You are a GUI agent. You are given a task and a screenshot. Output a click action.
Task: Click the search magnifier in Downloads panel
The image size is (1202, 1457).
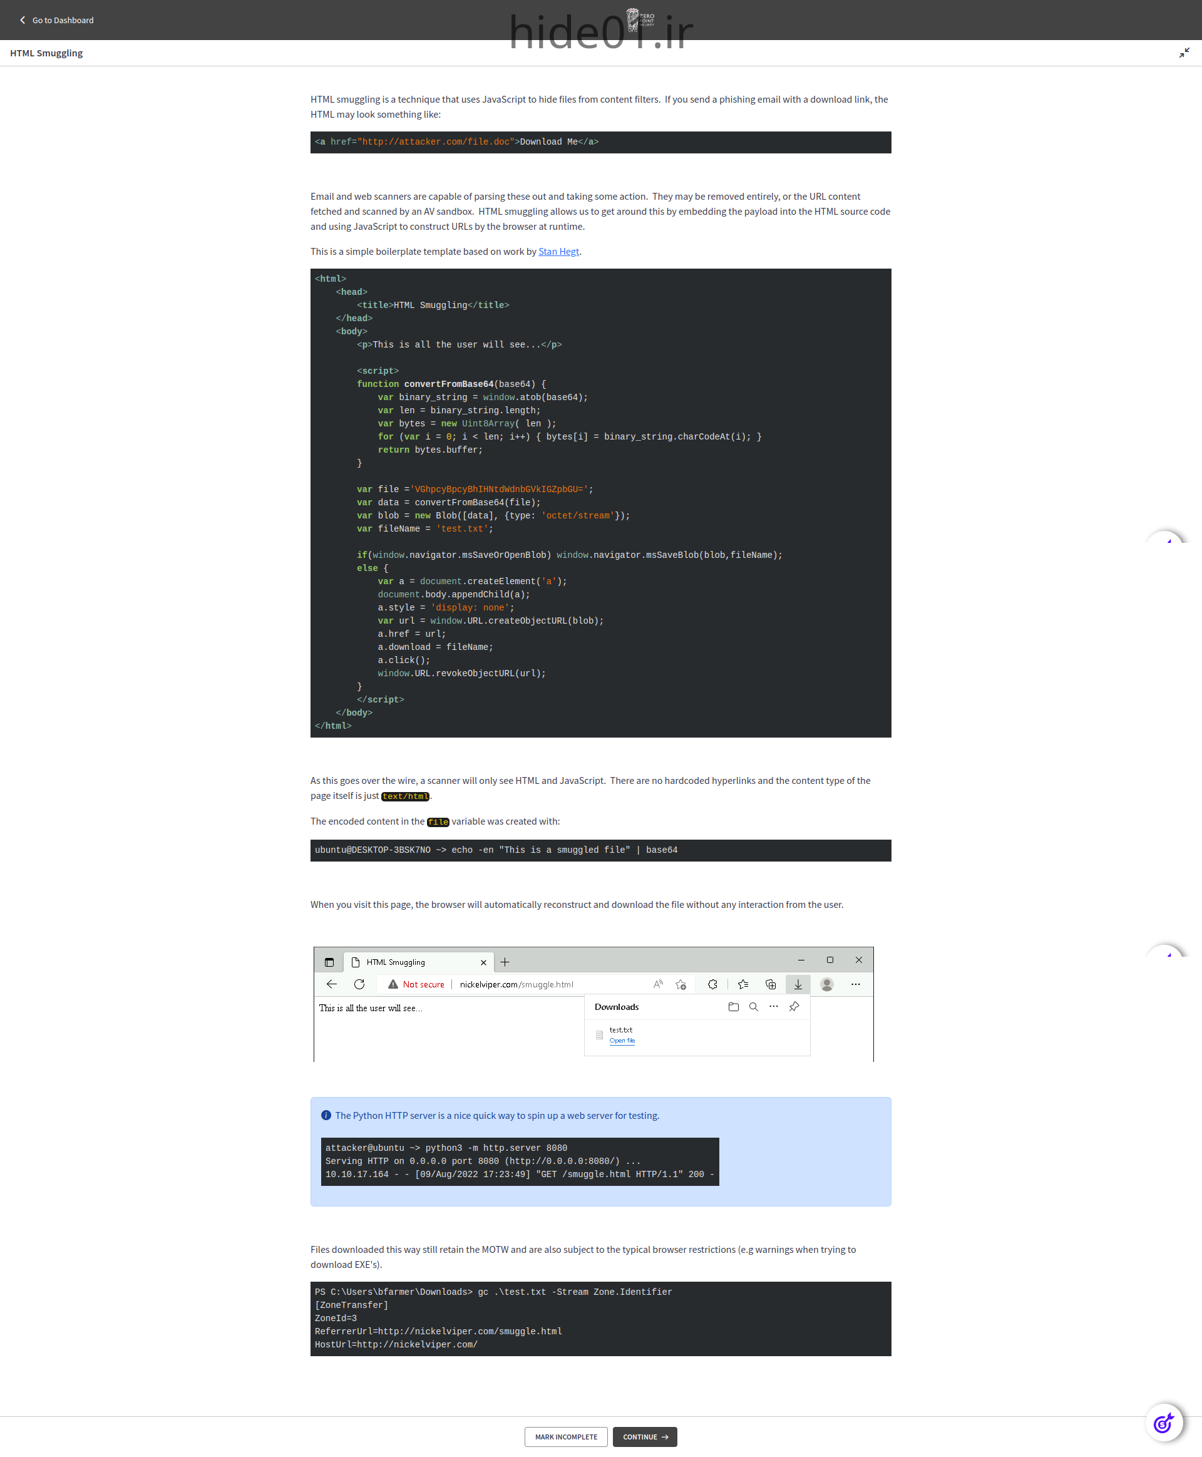[753, 1006]
